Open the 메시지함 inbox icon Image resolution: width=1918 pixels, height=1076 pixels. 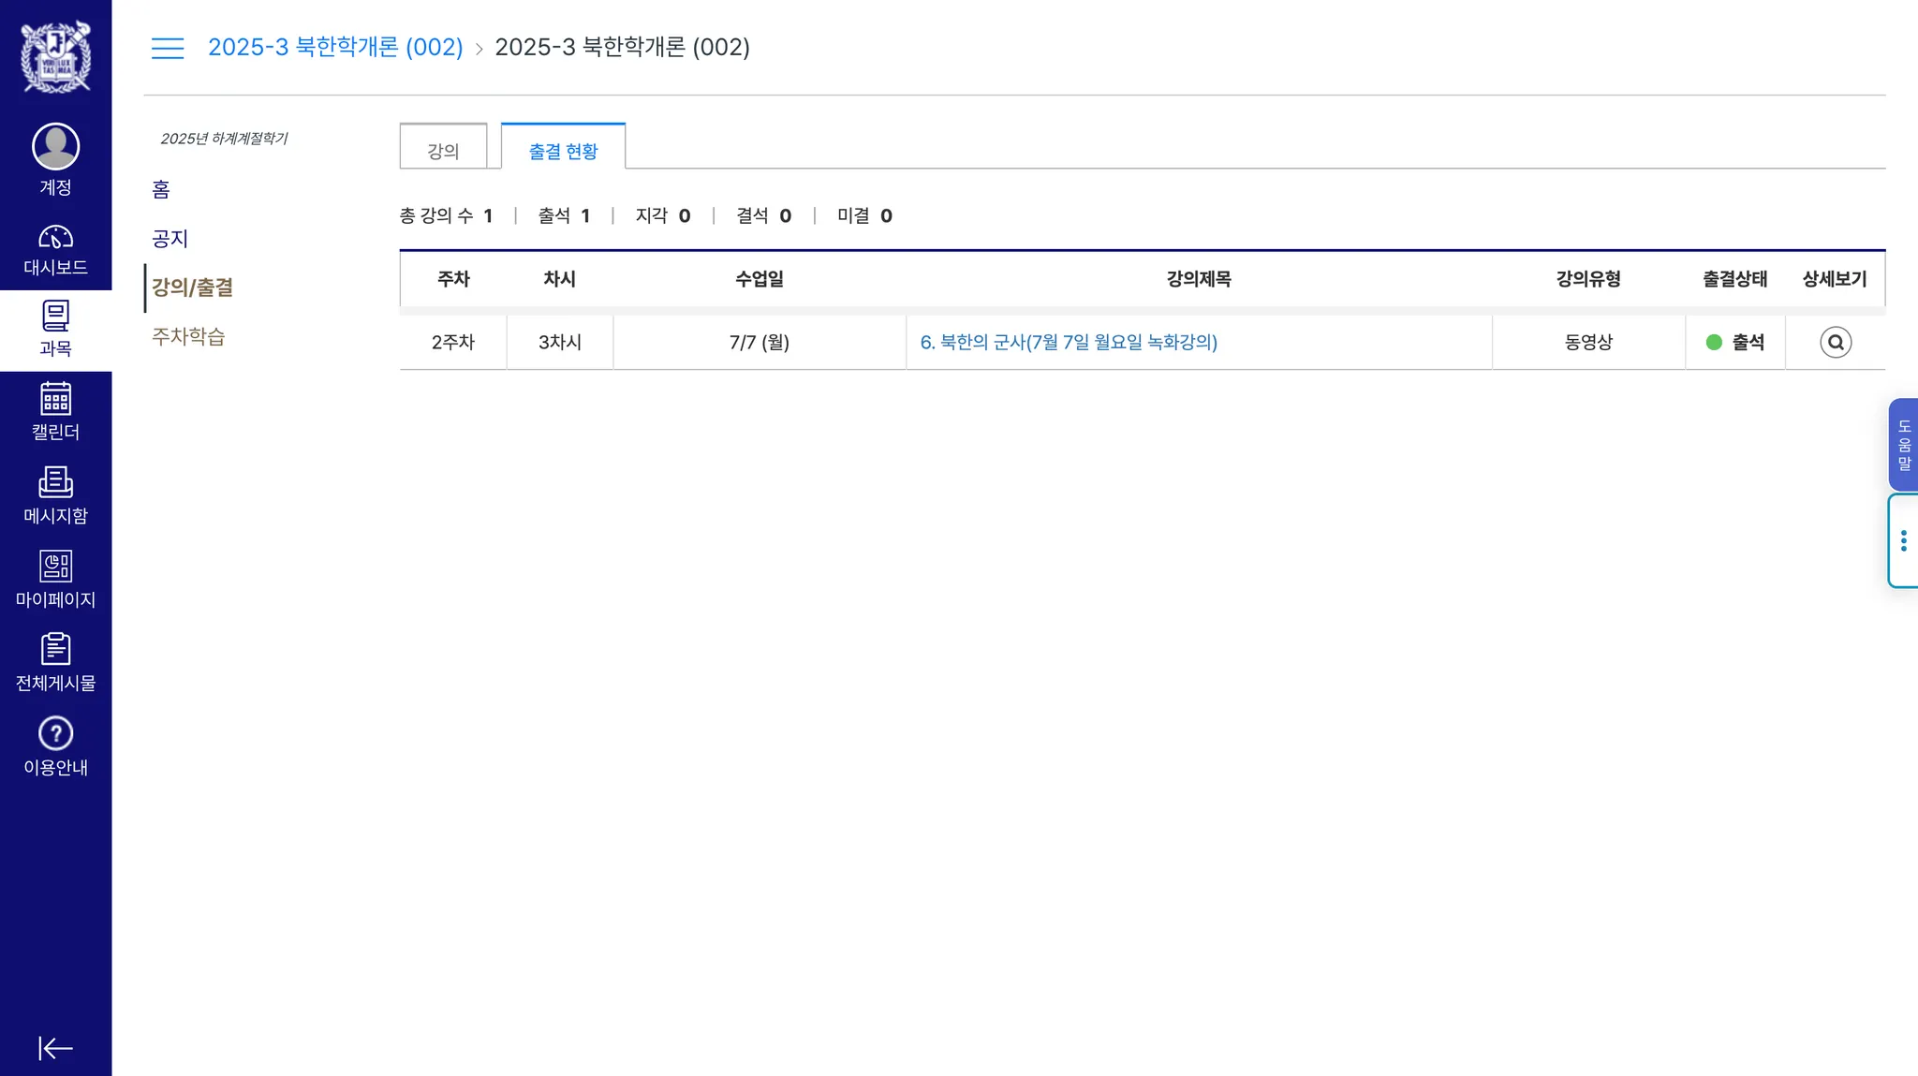[55, 482]
